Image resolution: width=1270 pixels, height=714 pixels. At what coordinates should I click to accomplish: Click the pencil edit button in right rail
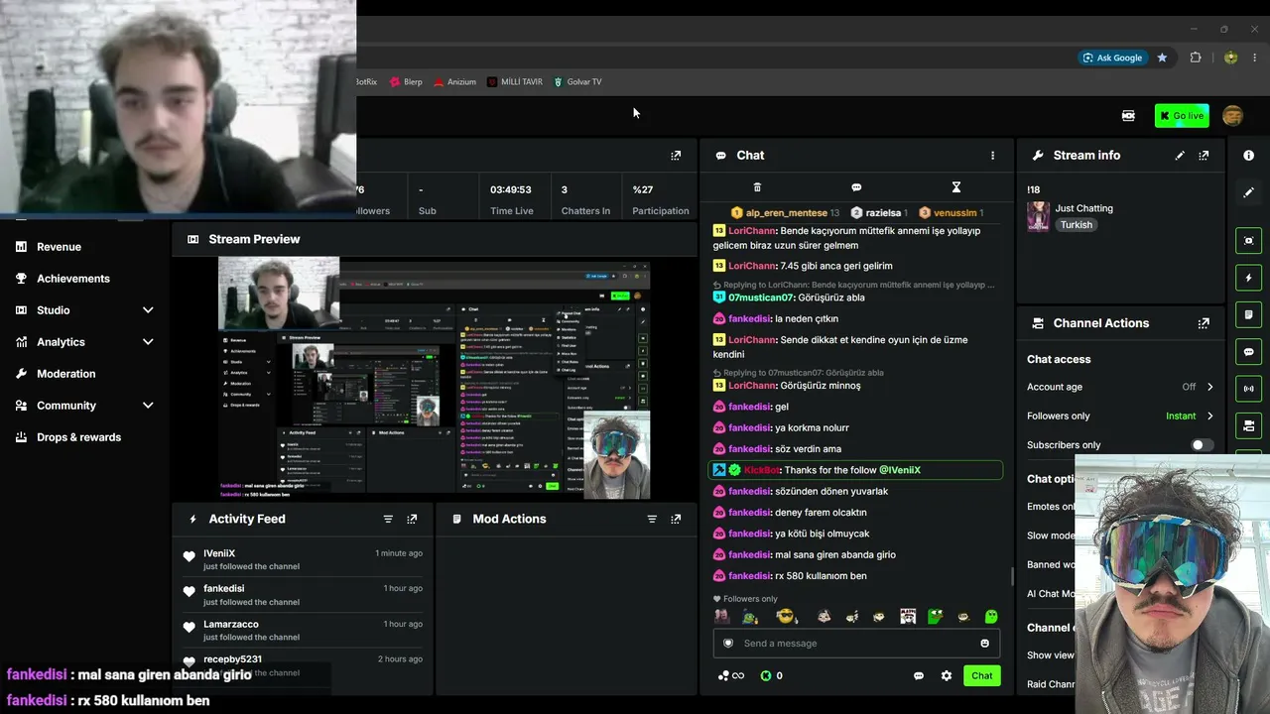[1248, 192]
